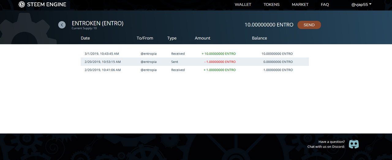
Task: Click the + 10.00000000 ENTRO amount
Action: click(219, 54)
